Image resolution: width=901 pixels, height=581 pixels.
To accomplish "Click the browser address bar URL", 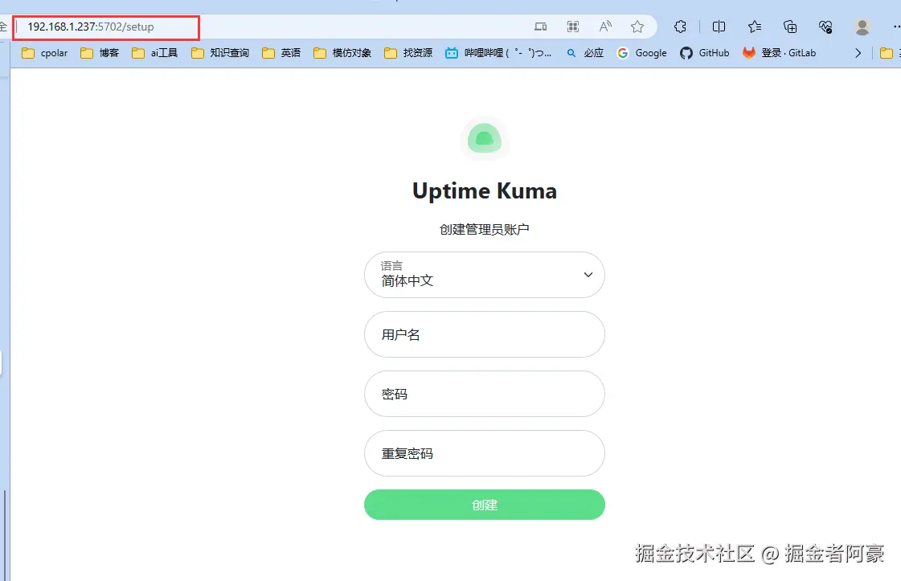I will pos(91,27).
